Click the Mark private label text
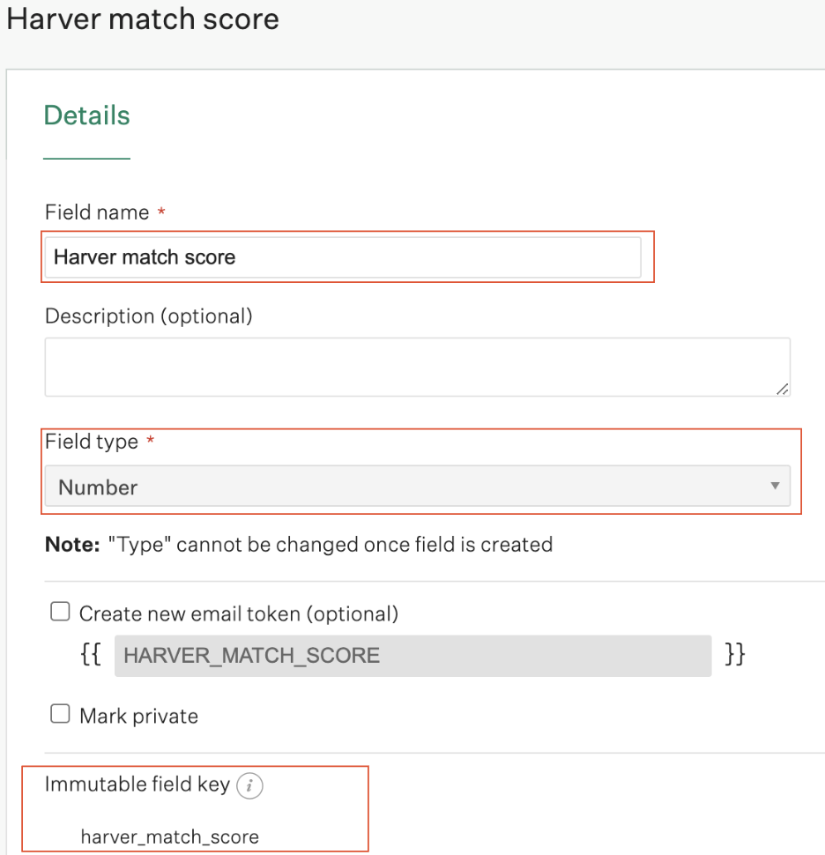The width and height of the screenshot is (825, 855). pos(139,716)
